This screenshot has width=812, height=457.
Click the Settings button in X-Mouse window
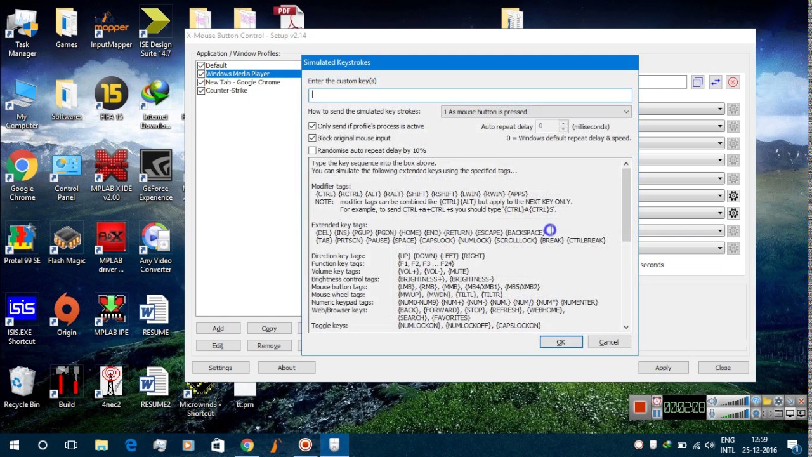click(x=220, y=368)
